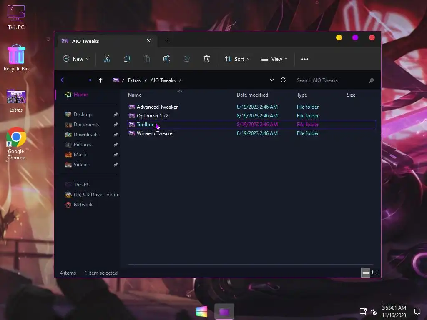This screenshot has width=427, height=320.
Task: Expand the address bar history dropdown
Action: coord(271,80)
